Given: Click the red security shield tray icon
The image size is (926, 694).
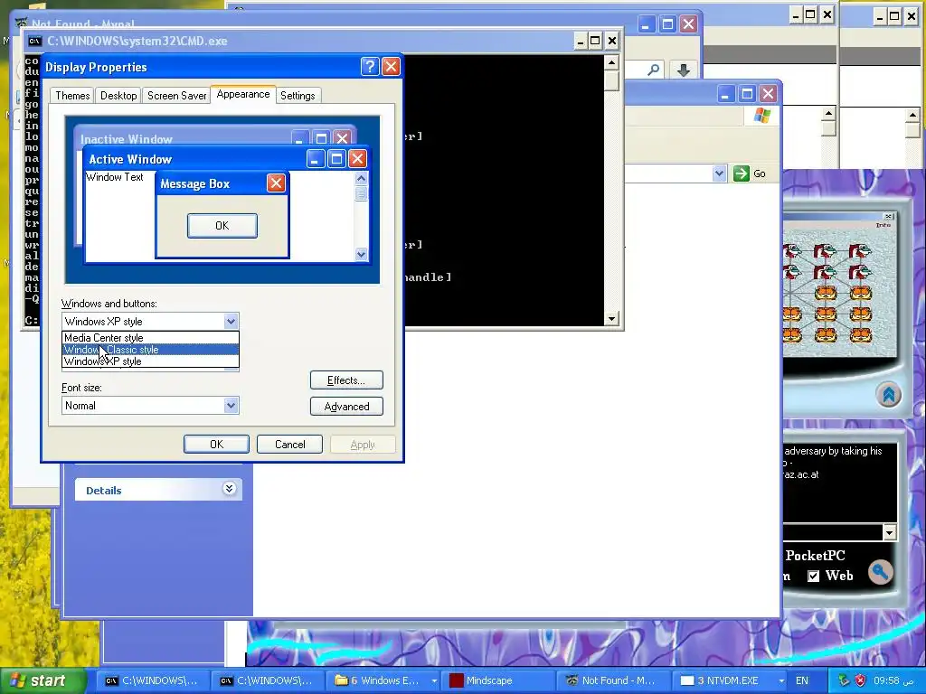Looking at the screenshot, I should pos(861,680).
